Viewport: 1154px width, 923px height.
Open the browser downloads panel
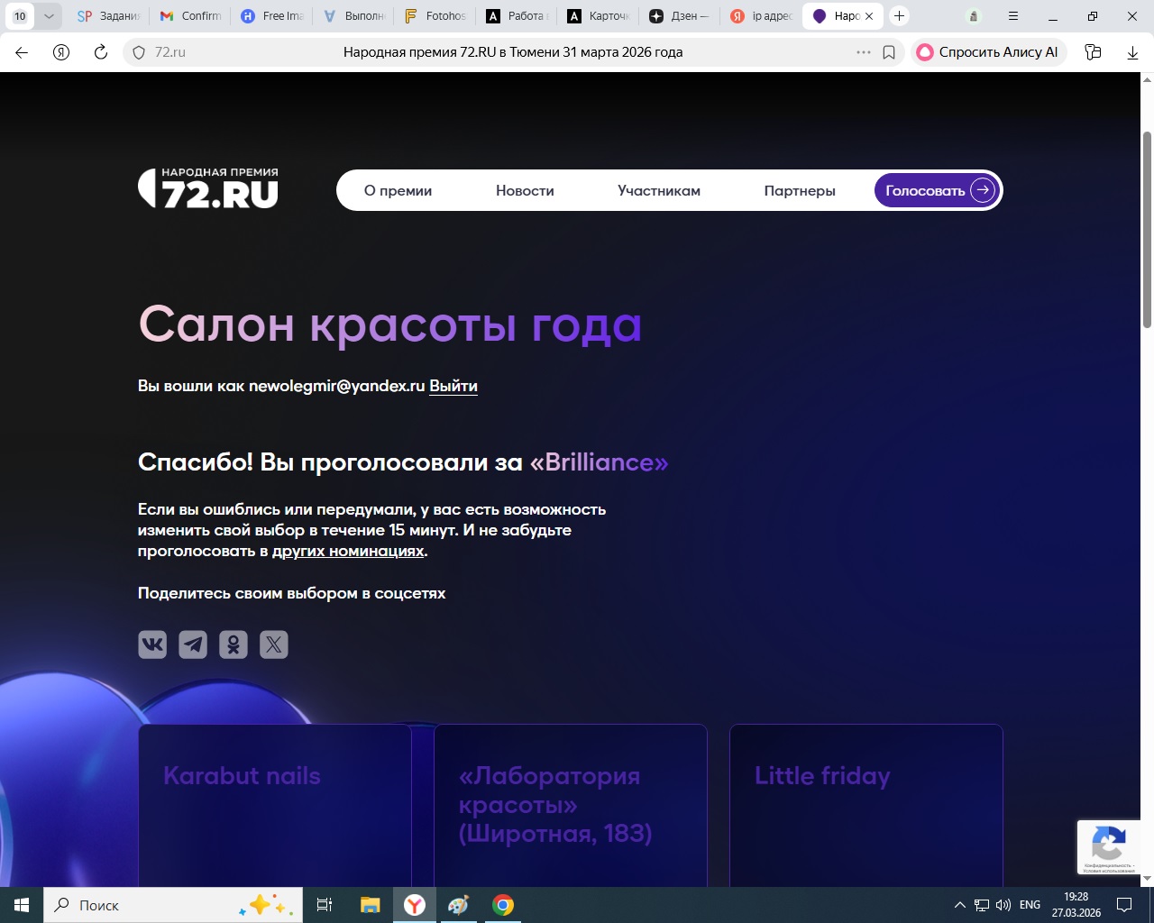coord(1132,52)
